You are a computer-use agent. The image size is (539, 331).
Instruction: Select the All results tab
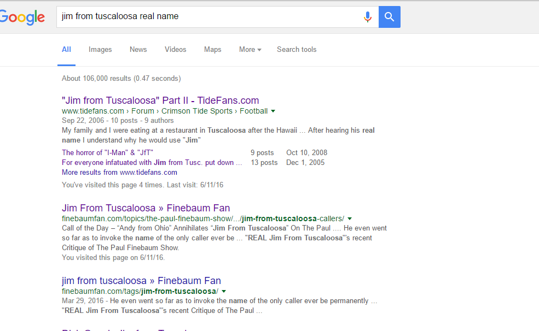(66, 50)
